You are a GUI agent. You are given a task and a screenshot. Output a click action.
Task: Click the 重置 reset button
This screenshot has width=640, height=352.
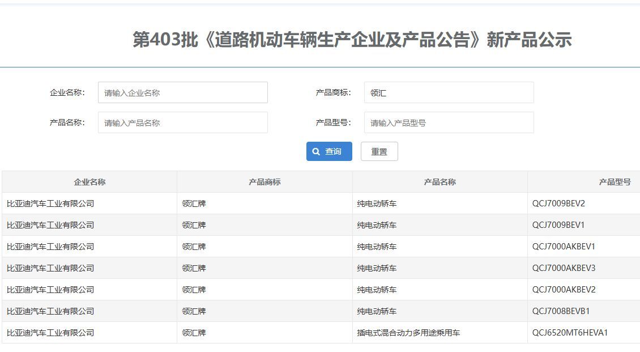pyautogui.click(x=379, y=151)
